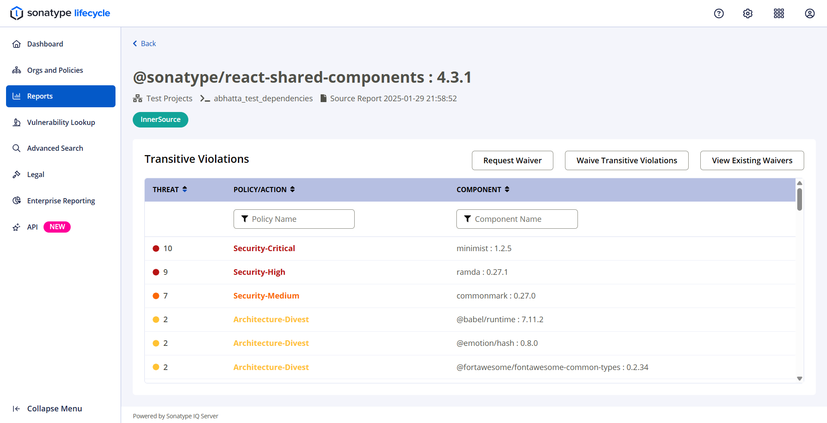Viewport: 827px width, 423px height.
Task: Open the API menu item
Action: coord(61,227)
